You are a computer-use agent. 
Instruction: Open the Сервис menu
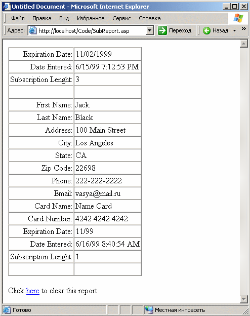point(121,18)
